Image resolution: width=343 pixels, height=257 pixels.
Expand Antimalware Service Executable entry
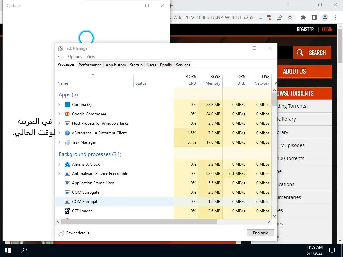point(59,174)
